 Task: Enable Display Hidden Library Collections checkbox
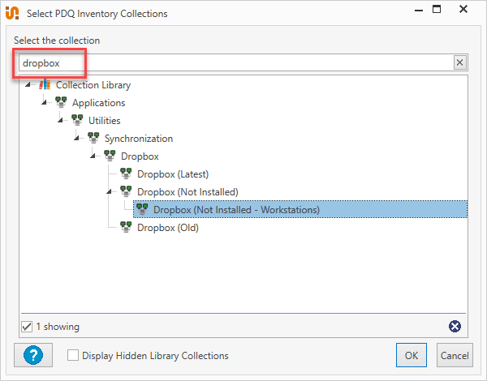[x=73, y=355]
